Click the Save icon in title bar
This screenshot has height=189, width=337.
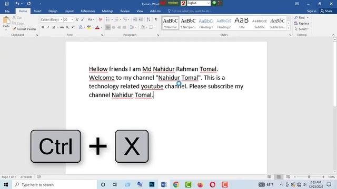tap(6, 4)
